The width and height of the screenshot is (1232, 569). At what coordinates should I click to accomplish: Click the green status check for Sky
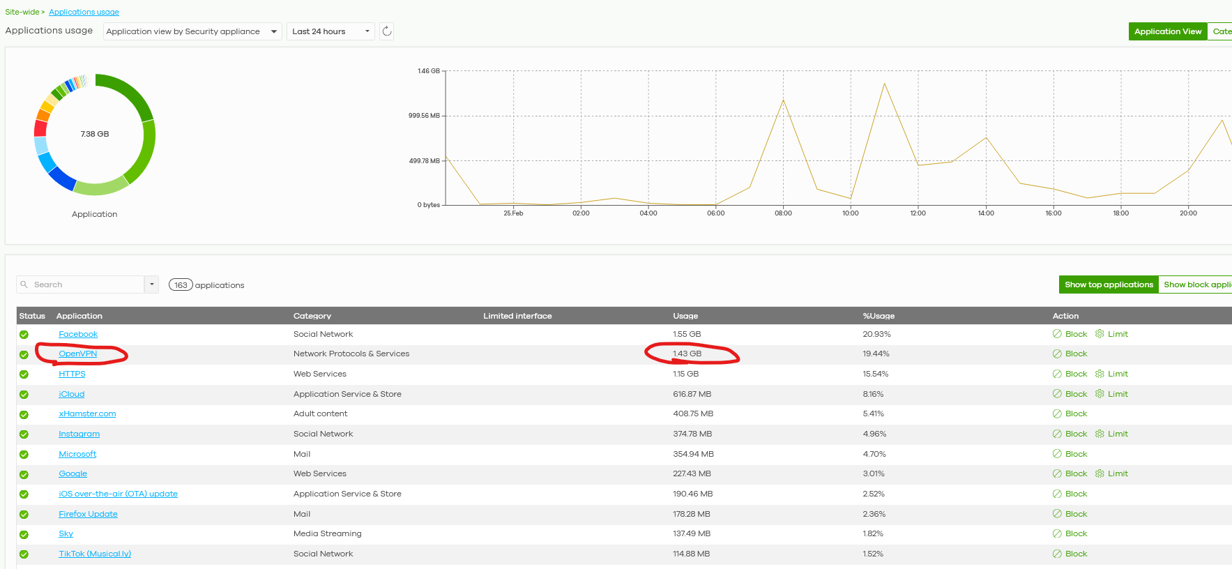coord(24,535)
